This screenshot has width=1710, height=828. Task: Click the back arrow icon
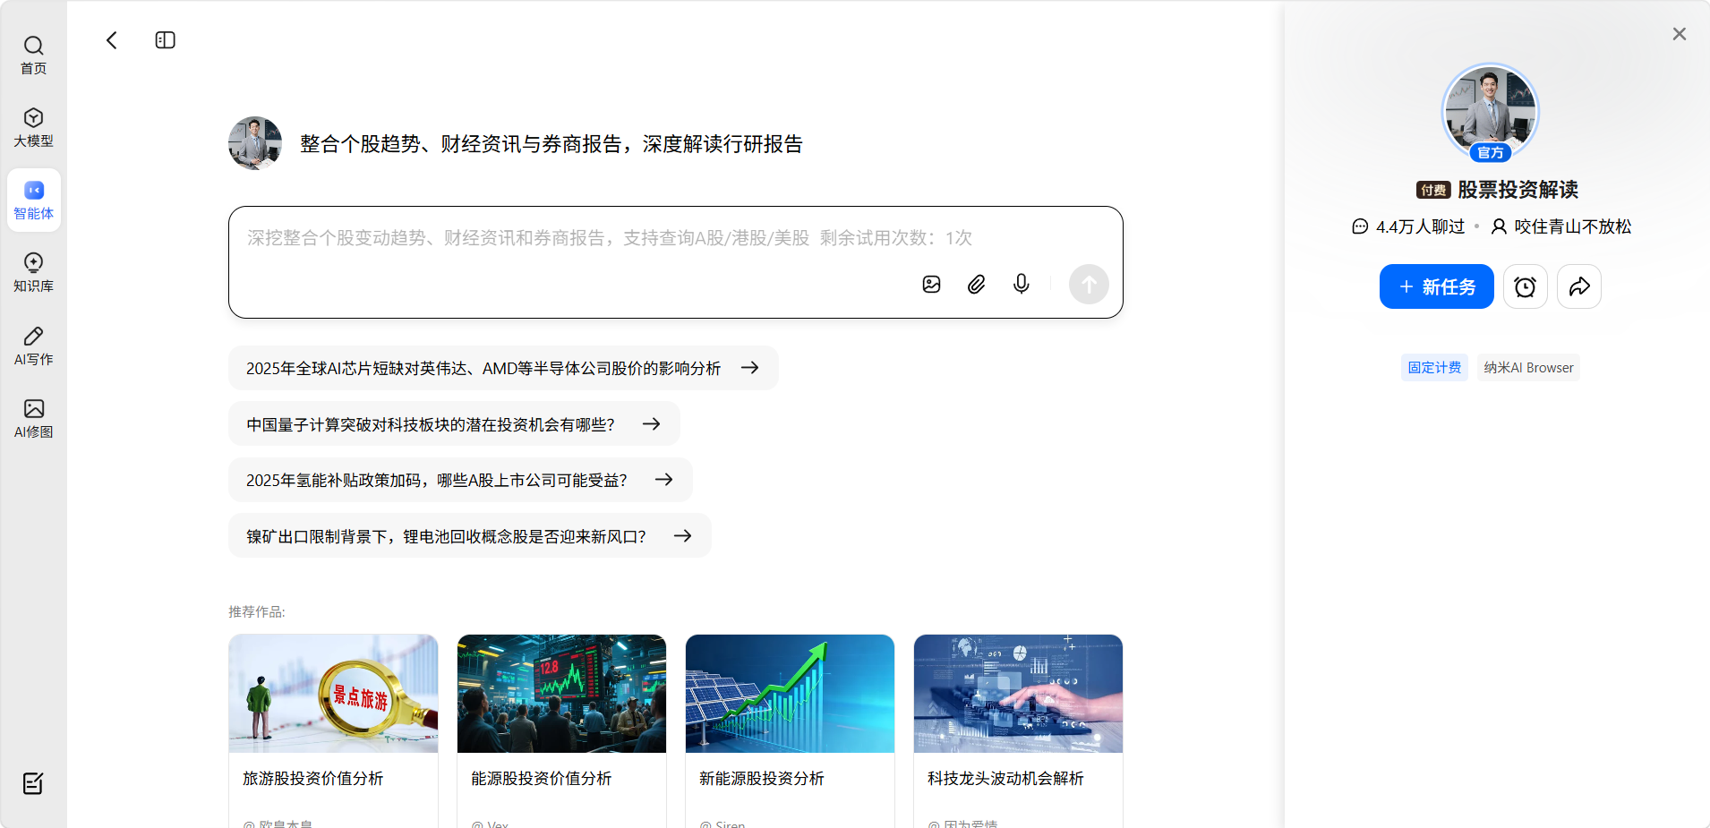click(x=112, y=40)
